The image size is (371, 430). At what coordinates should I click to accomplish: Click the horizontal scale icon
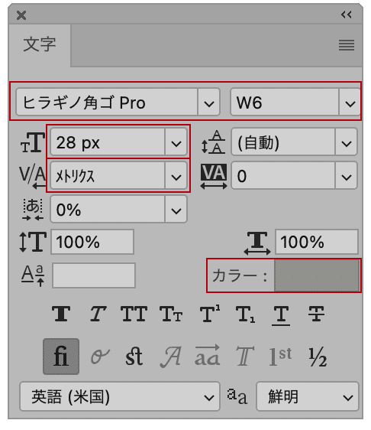pos(257,243)
